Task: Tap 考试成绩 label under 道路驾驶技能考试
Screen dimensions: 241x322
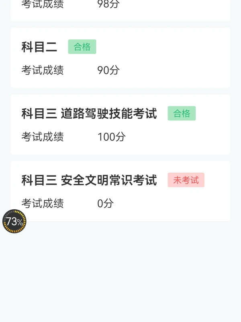Action: coord(43,137)
